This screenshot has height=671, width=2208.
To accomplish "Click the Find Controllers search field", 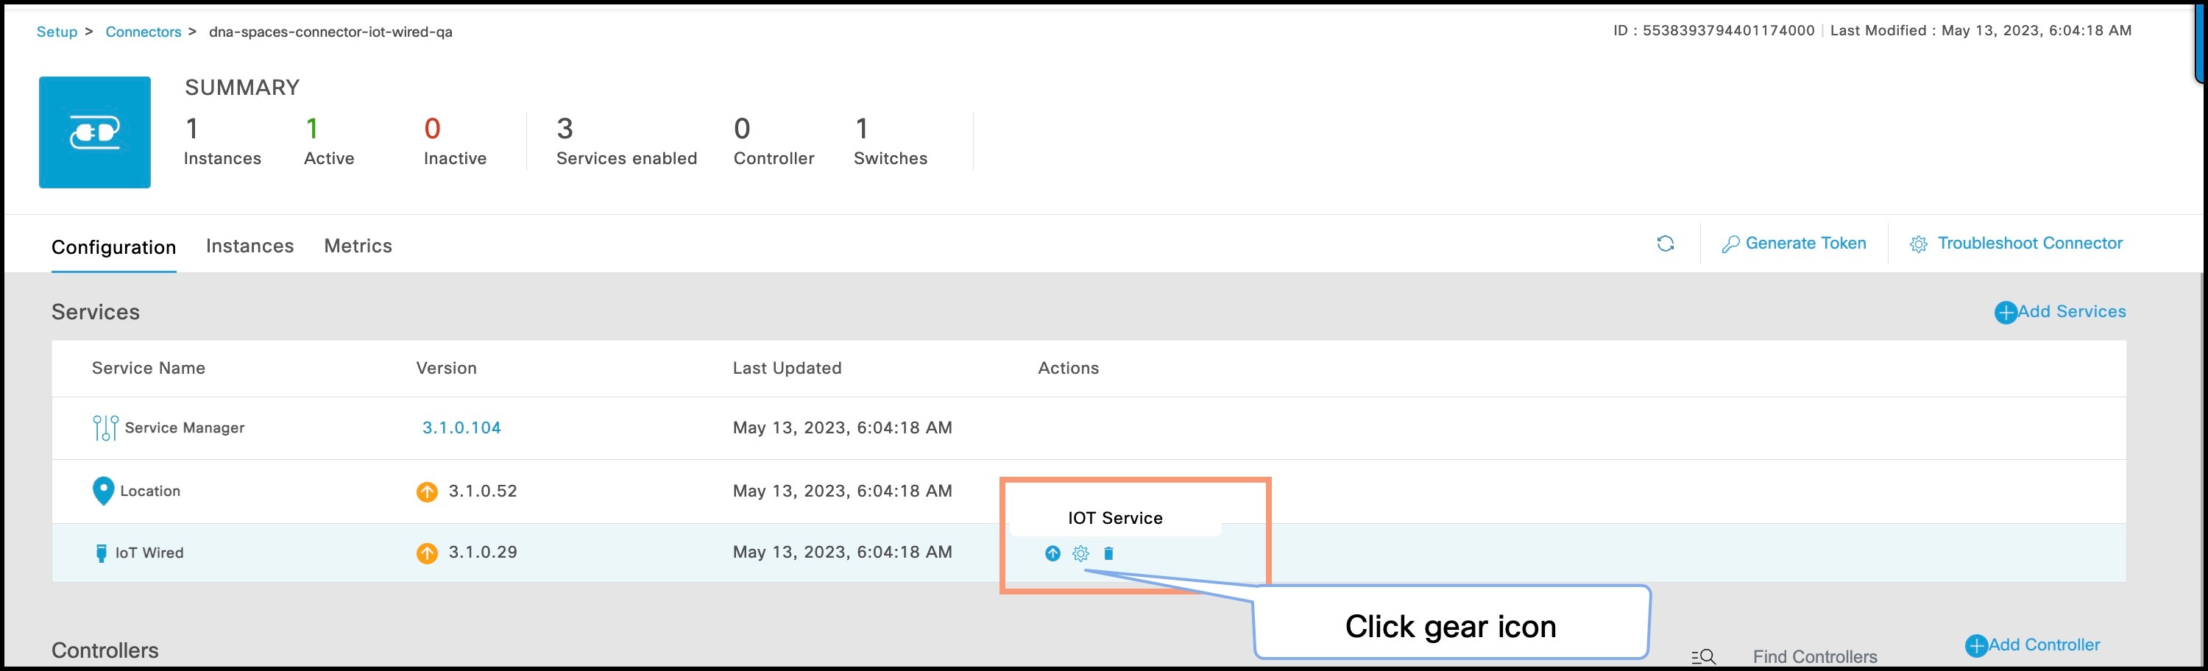I will coord(1816,656).
